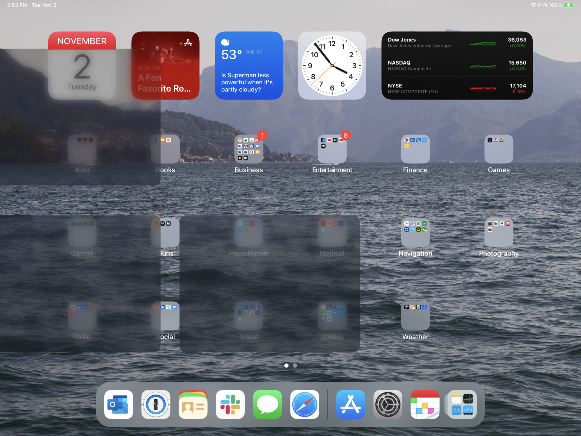Tap the November 2 calendar widget
Screen dimensions: 581x436
(82, 65)
